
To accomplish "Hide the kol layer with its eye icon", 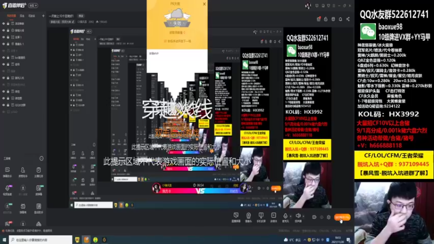I will tap(4, 57).
